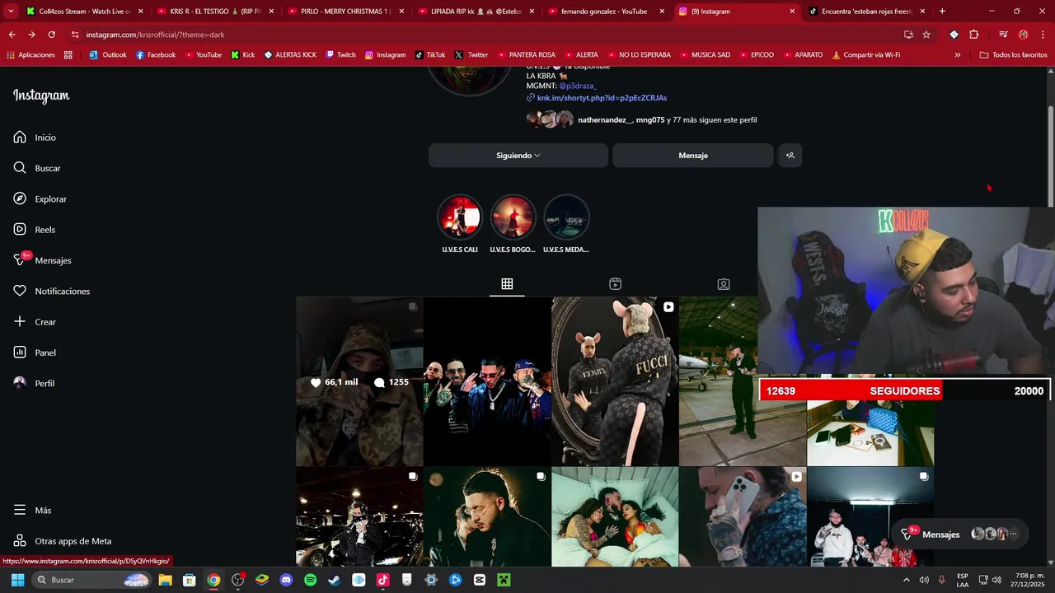
Task: Click the Mensaje button
Action: 693,155
